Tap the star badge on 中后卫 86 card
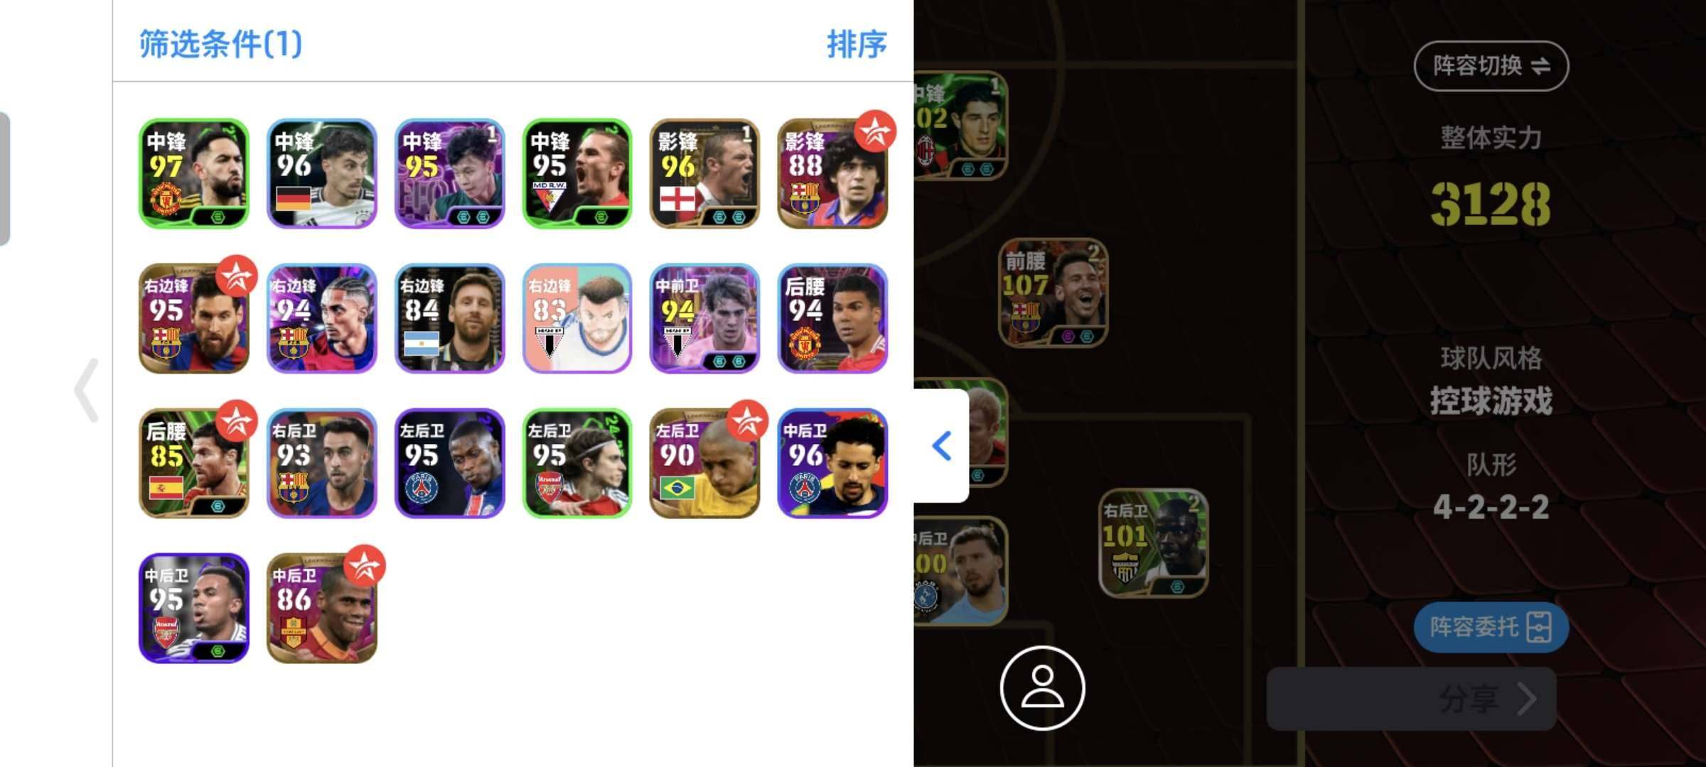Image resolution: width=1706 pixels, height=767 pixels. click(365, 566)
